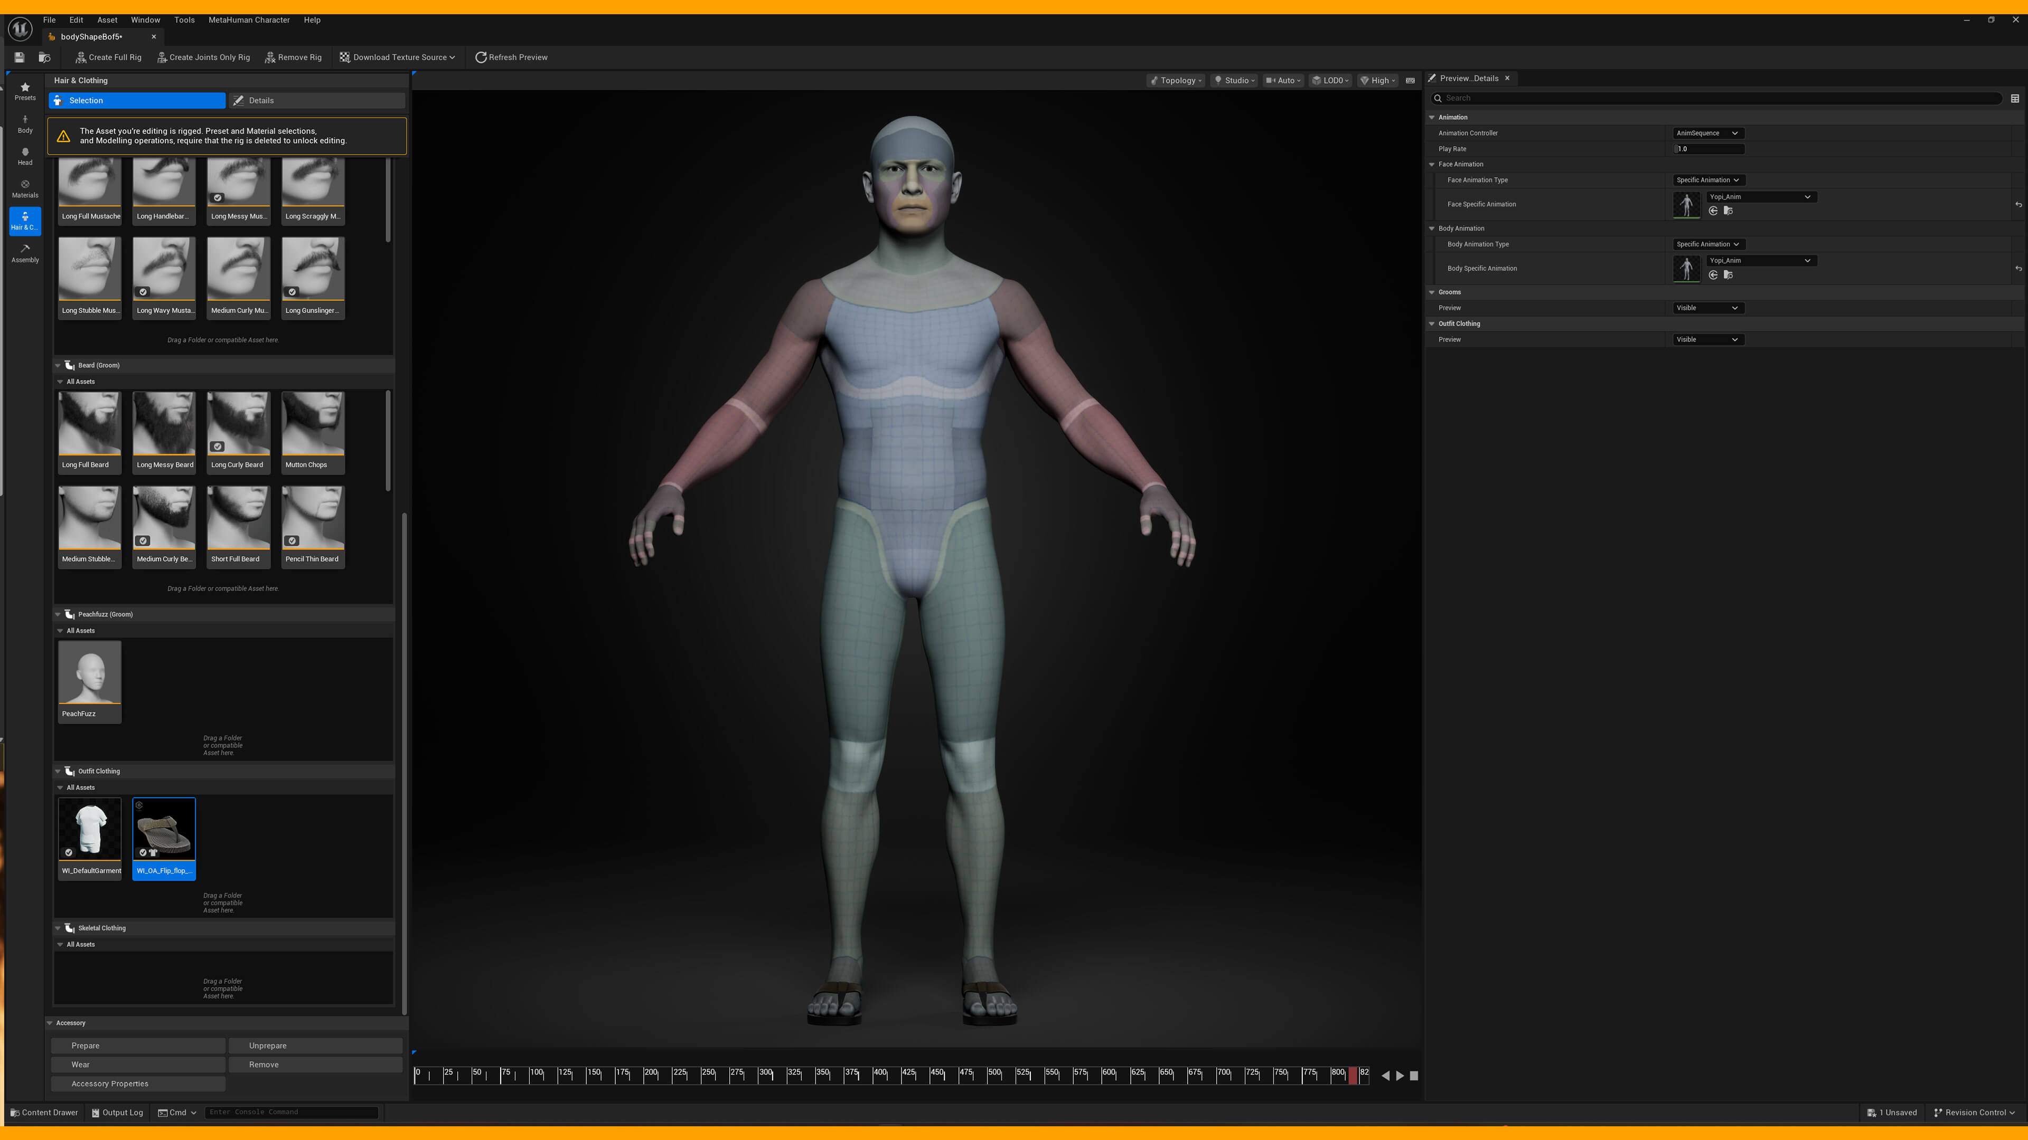Stop the animation playback
Image resolution: width=2028 pixels, height=1140 pixels.
(x=1414, y=1076)
